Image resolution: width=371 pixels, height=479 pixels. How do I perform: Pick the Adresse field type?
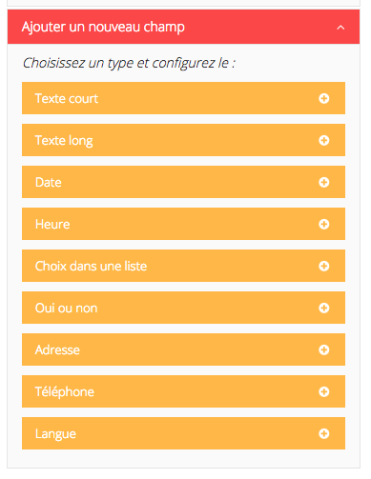pos(183,349)
